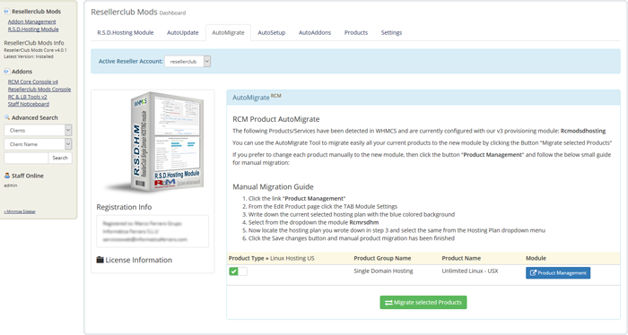This screenshot has width=628, height=335.
Task: Open the Settings tab
Action: click(391, 33)
